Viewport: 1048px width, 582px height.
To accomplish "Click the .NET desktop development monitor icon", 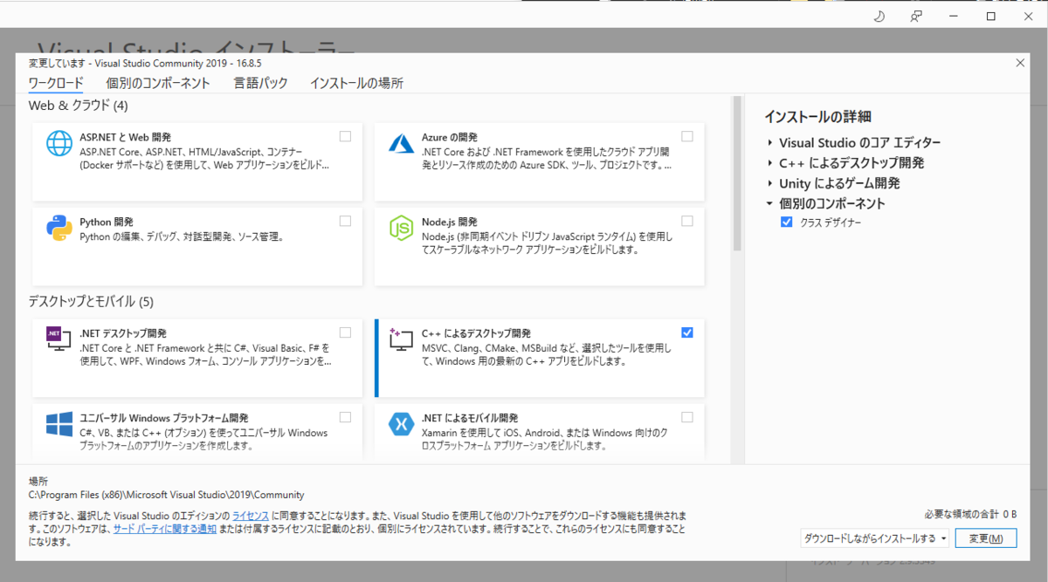I will pyautogui.click(x=59, y=340).
